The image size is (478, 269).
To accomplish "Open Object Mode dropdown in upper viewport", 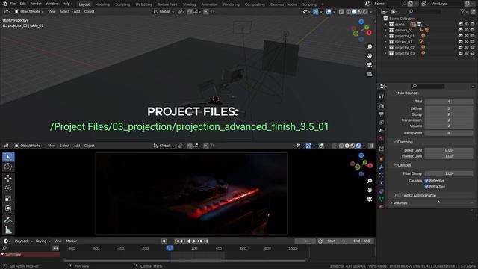I will pyautogui.click(x=29, y=12).
